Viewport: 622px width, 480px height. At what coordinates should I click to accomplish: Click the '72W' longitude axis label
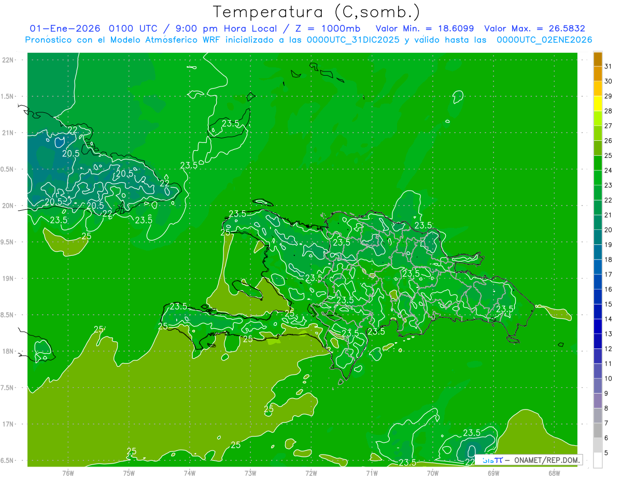click(x=311, y=473)
